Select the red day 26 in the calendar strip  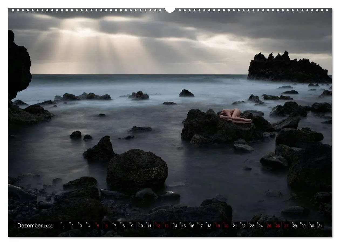point(278,226)
